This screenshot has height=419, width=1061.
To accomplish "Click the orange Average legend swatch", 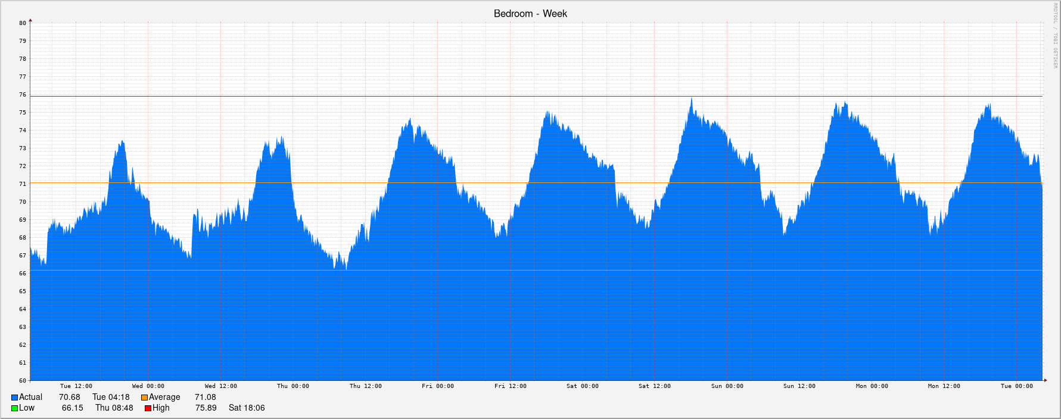I will tap(144, 398).
